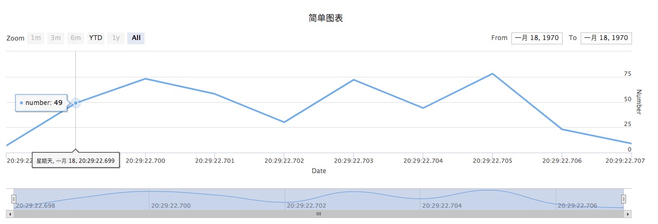Select the 6m zoom range
658x224 pixels.
[75, 38]
